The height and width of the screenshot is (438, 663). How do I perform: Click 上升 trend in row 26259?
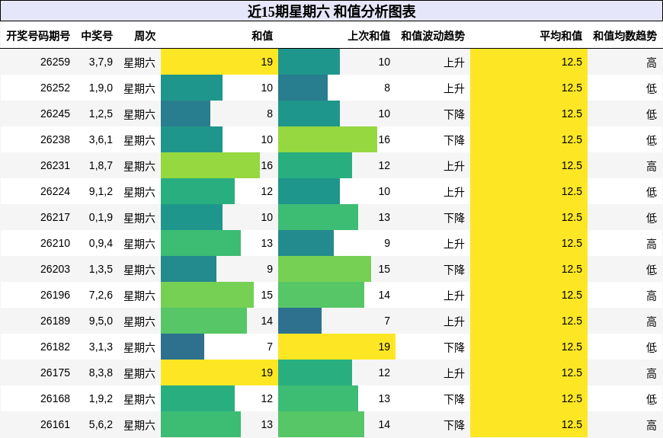(x=454, y=62)
